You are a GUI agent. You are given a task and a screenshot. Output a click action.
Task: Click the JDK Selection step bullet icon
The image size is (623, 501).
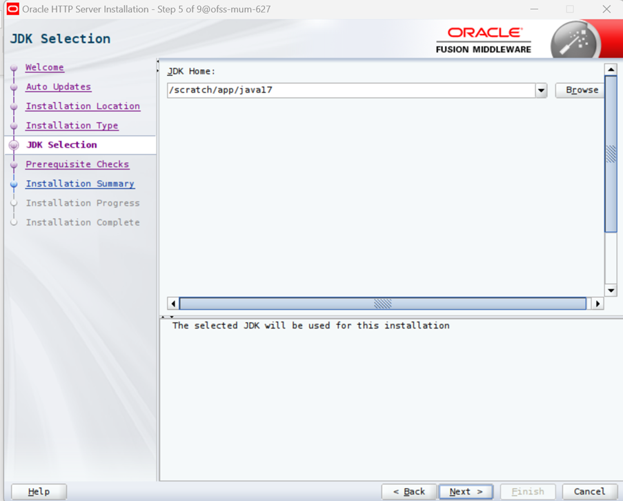[x=14, y=145]
